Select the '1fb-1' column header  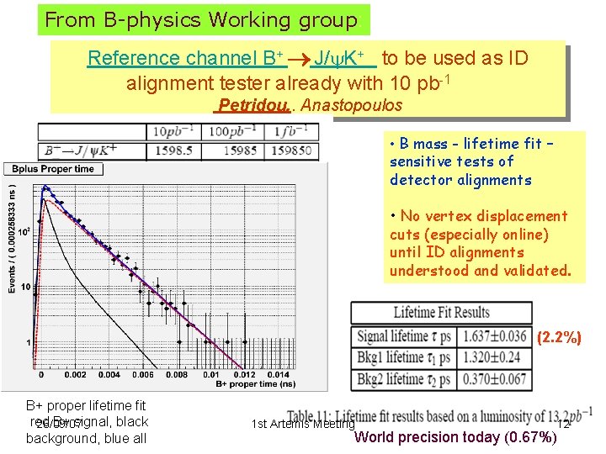(291, 132)
